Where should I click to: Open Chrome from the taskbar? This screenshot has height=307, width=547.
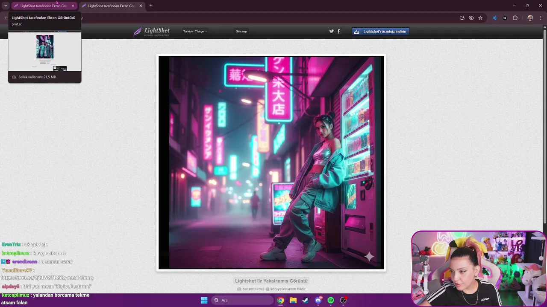click(280, 300)
